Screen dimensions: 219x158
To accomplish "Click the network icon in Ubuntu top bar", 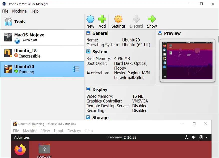I will [x=186, y=137].
